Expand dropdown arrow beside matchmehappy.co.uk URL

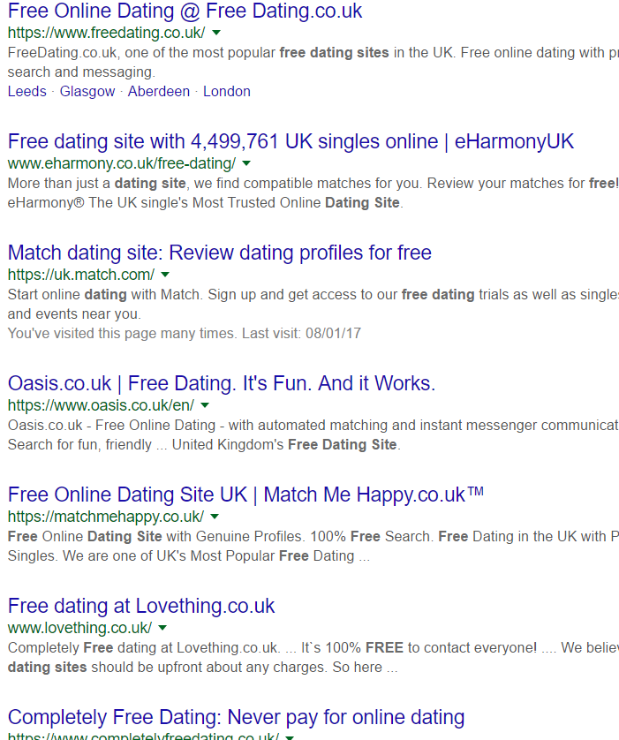point(215,517)
